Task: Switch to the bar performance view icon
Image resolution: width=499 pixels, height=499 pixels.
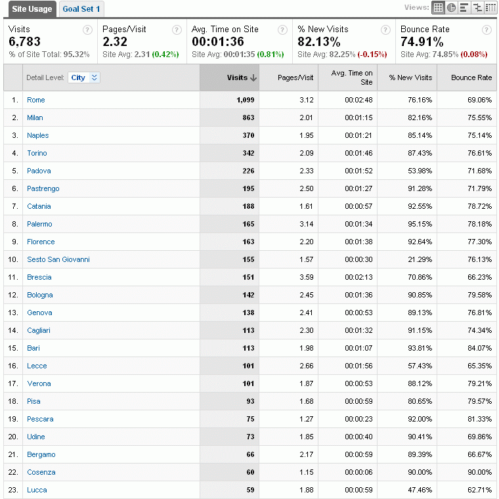Action: pos(464,8)
